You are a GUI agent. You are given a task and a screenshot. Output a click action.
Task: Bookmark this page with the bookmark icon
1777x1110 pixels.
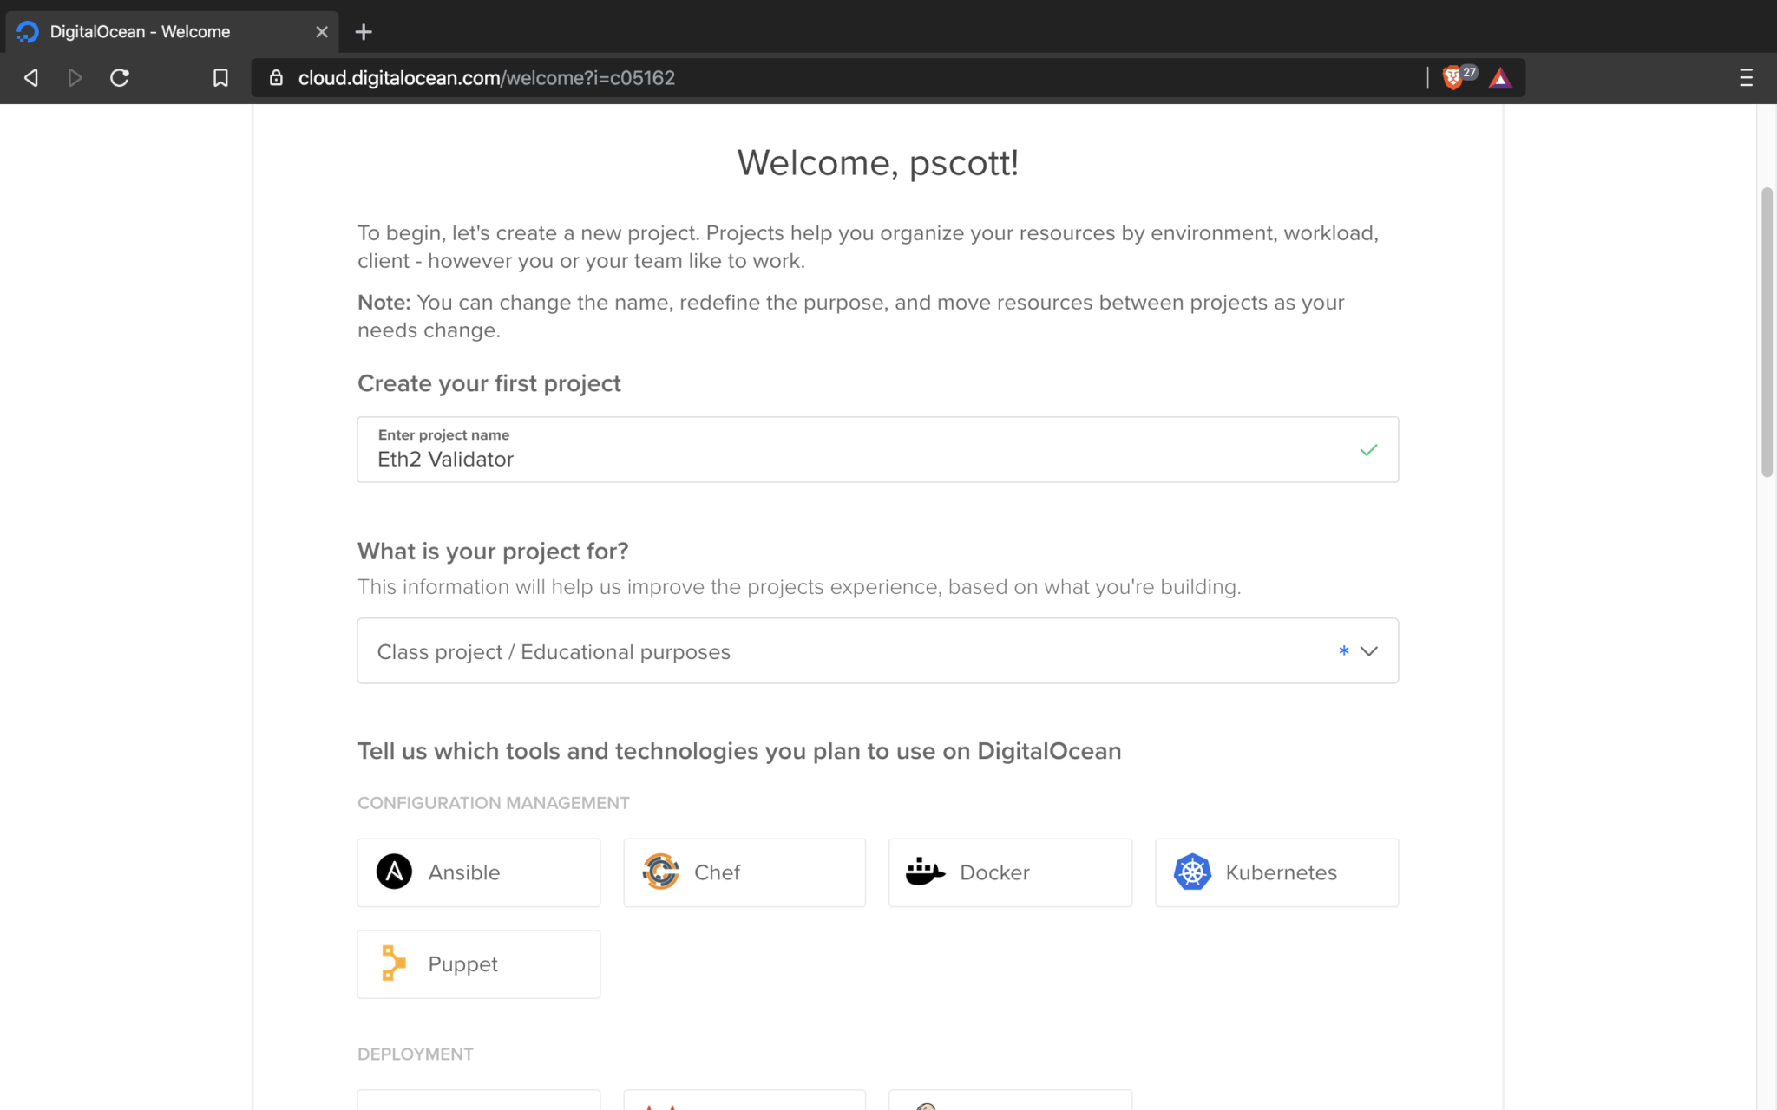point(220,78)
